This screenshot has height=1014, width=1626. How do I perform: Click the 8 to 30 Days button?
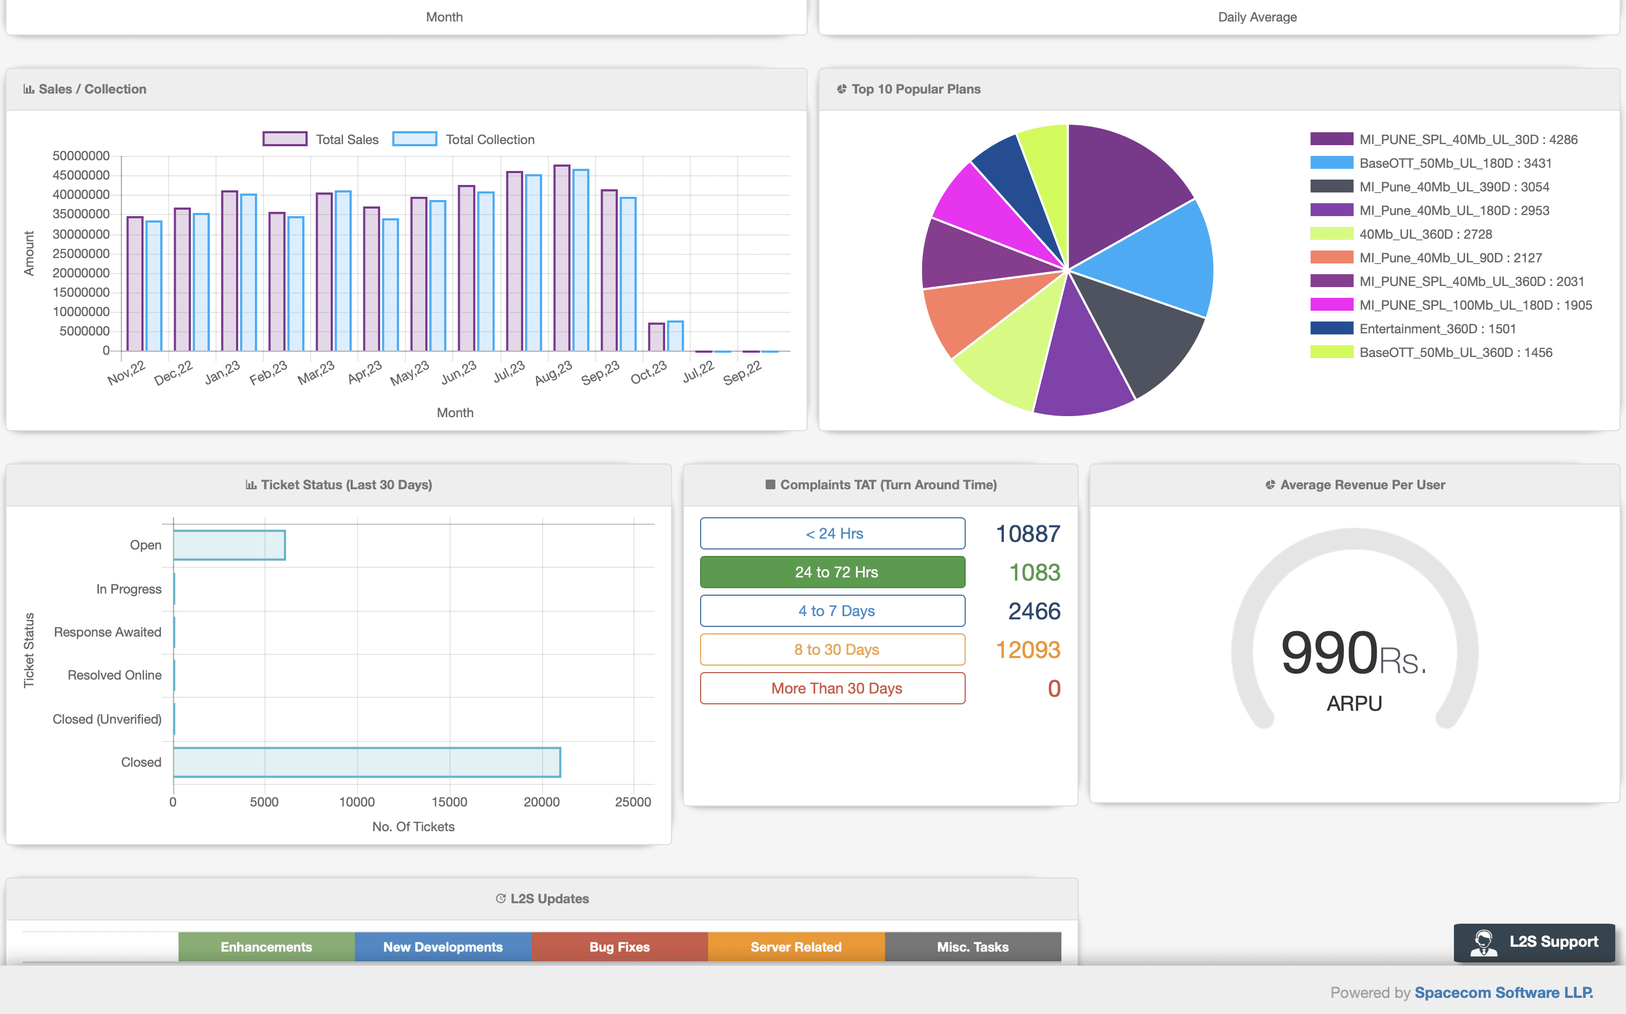pyautogui.click(x=833, y=649)
